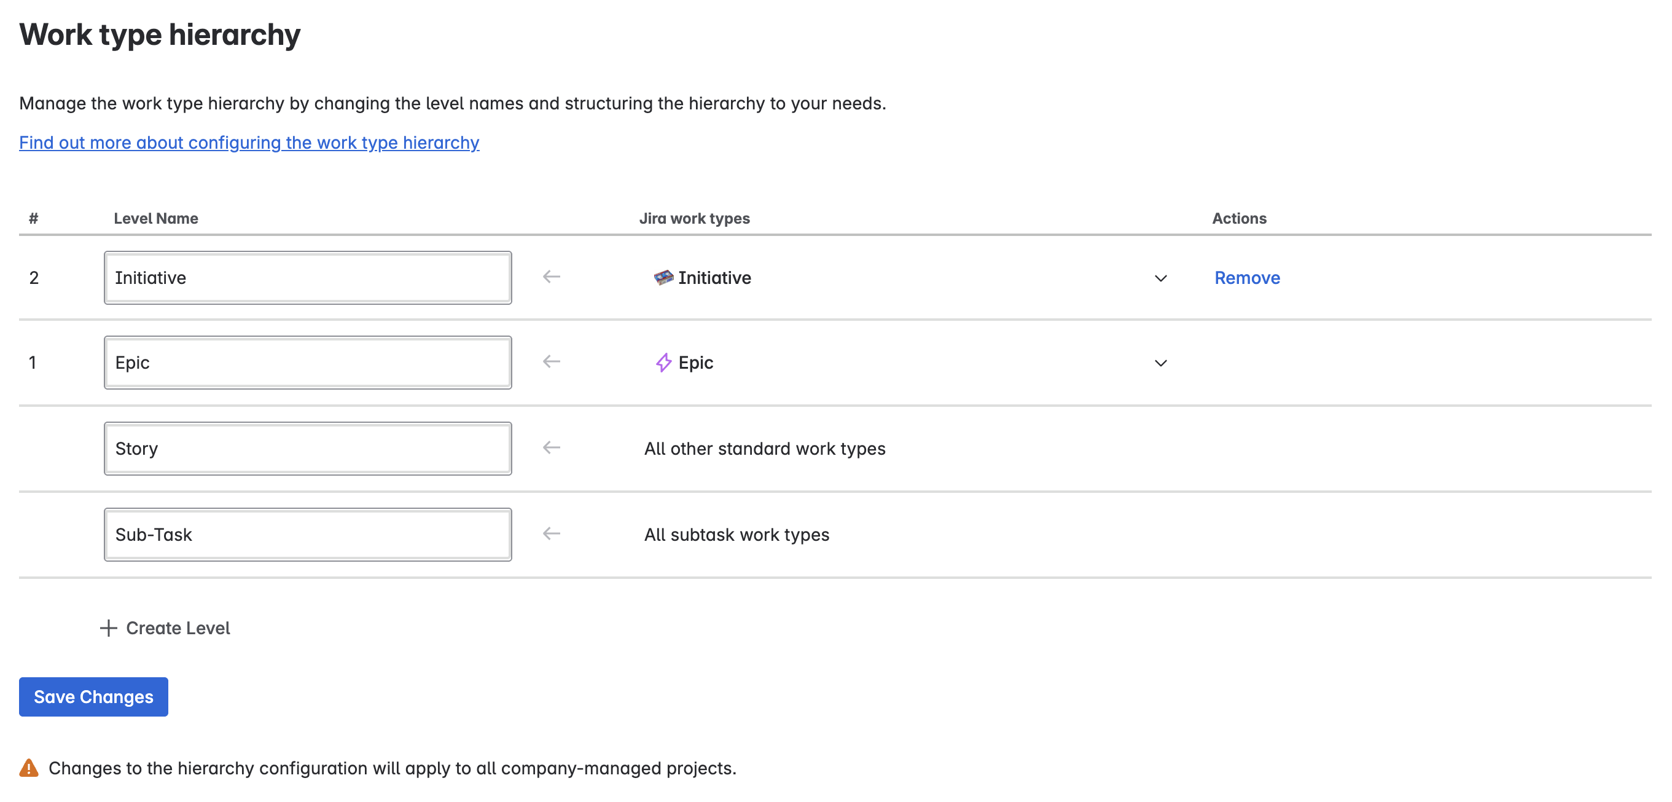Expand the Epic work types dropdown
Image resolution: width=1672 pixels, height=802 pixels.
[x=1161, y=363]
